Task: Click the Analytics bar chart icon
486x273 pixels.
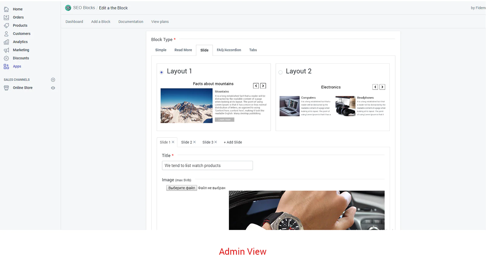Action: pos(6,42)
